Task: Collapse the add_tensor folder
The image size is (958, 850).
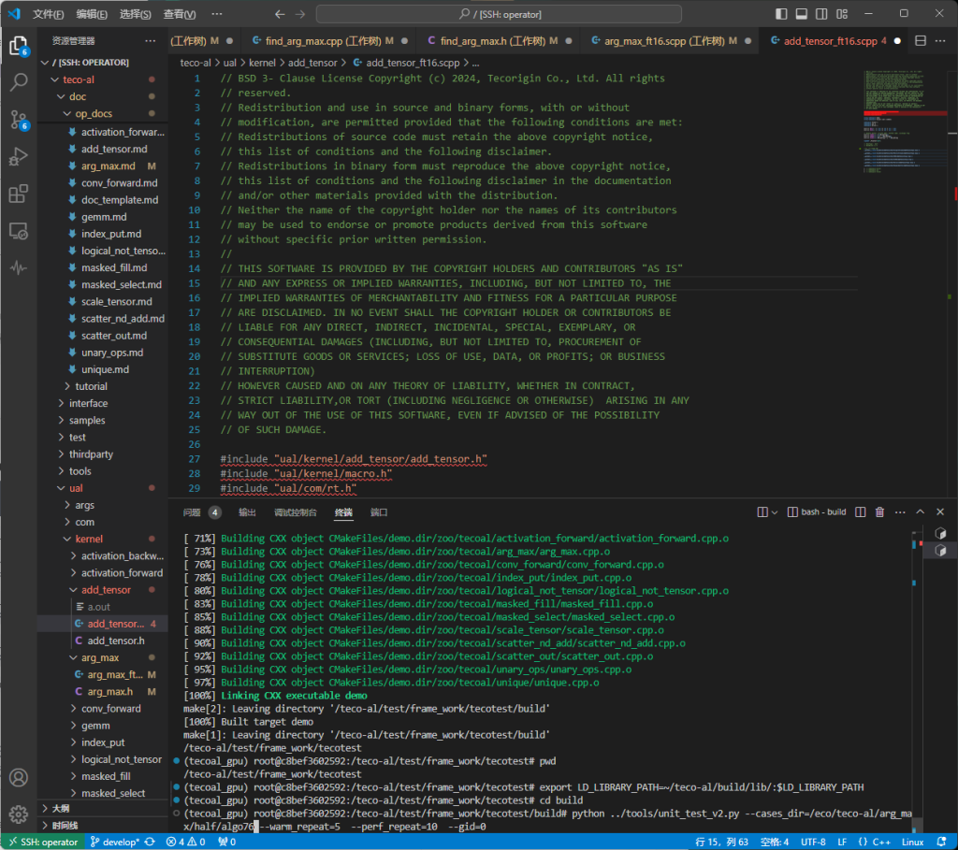Action: [106, 590]
